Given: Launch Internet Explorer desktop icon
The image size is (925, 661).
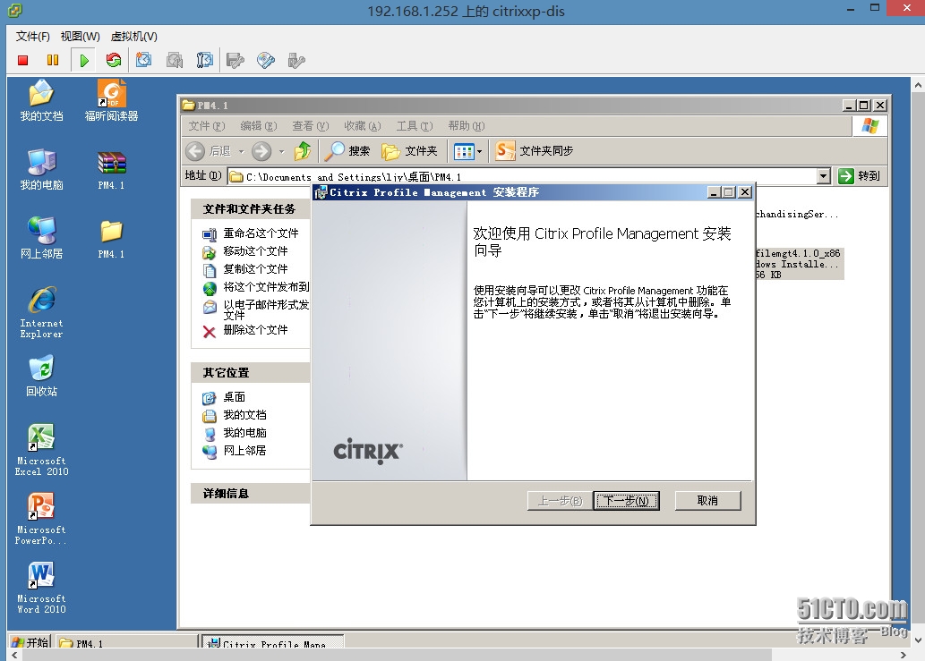Looking at the screenshot, I should [x=41, y=312].
